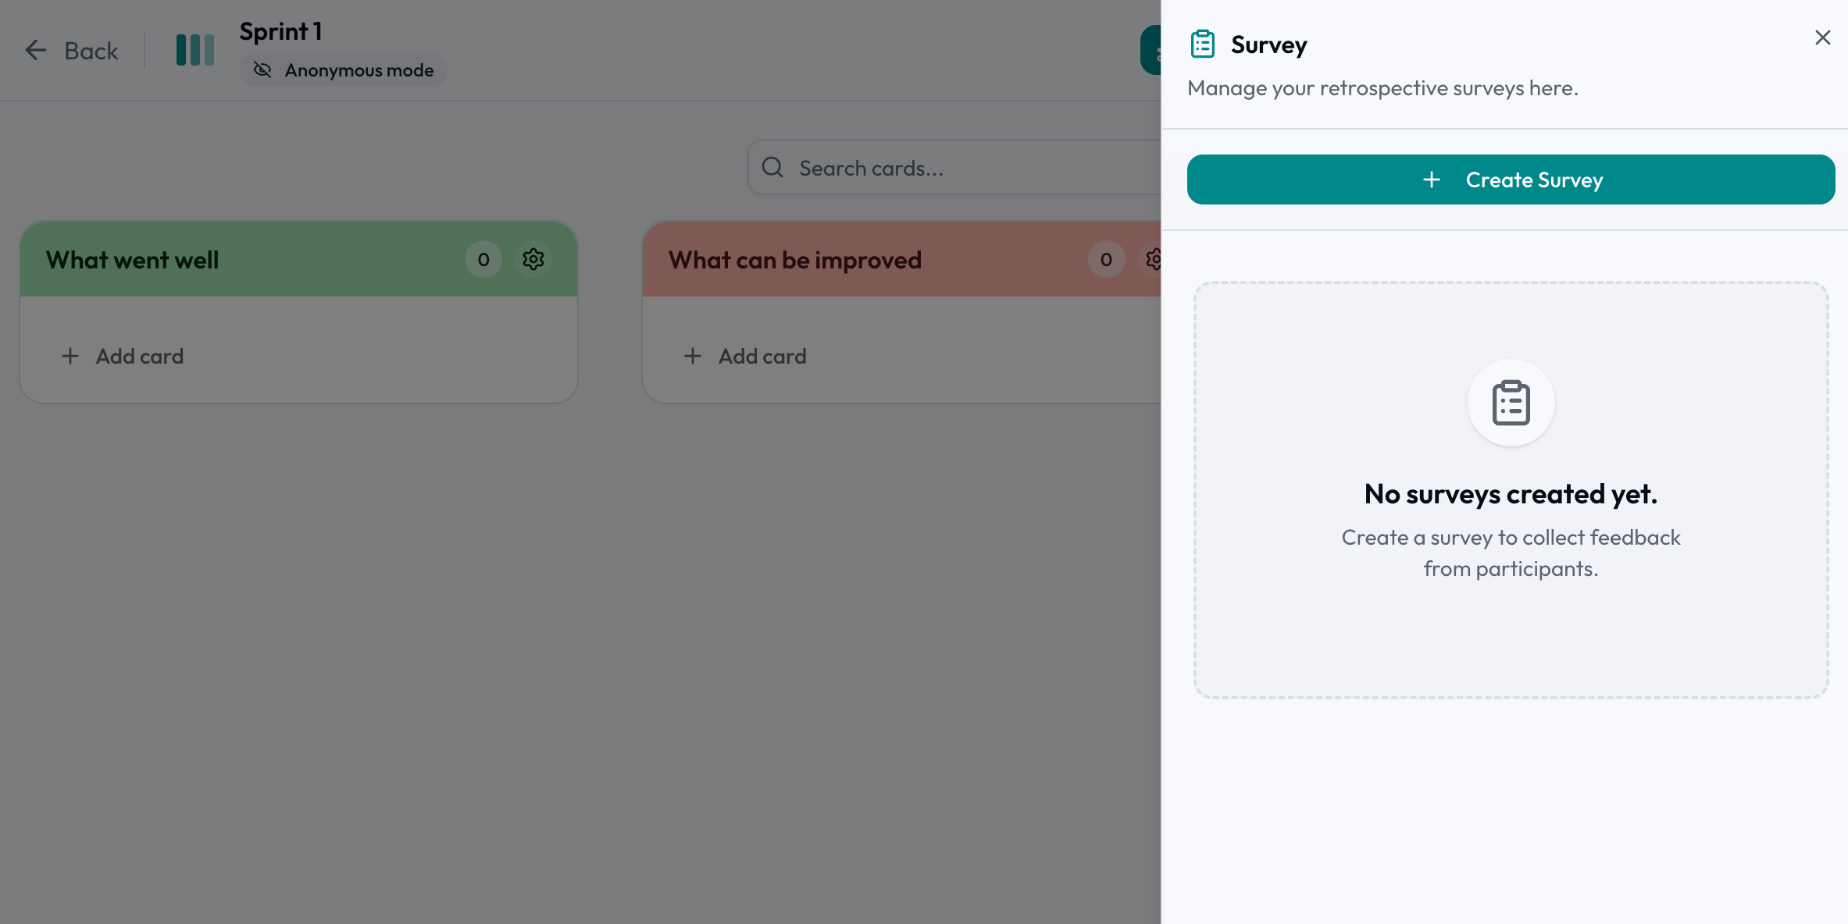Add a card to the "What went well" column
This screenshot has height=924, width=1848.
click(x=139, y=356)
